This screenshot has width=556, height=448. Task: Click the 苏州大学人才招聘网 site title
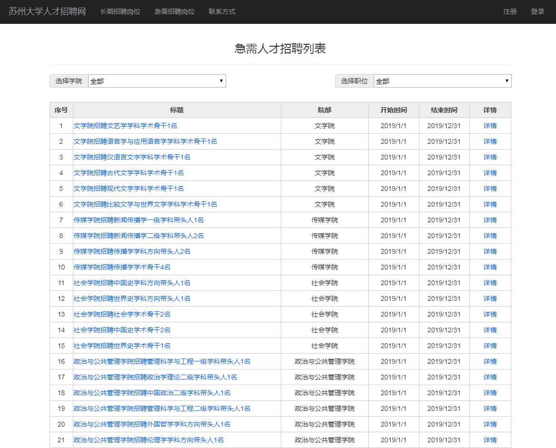click(x=47, y=11)
